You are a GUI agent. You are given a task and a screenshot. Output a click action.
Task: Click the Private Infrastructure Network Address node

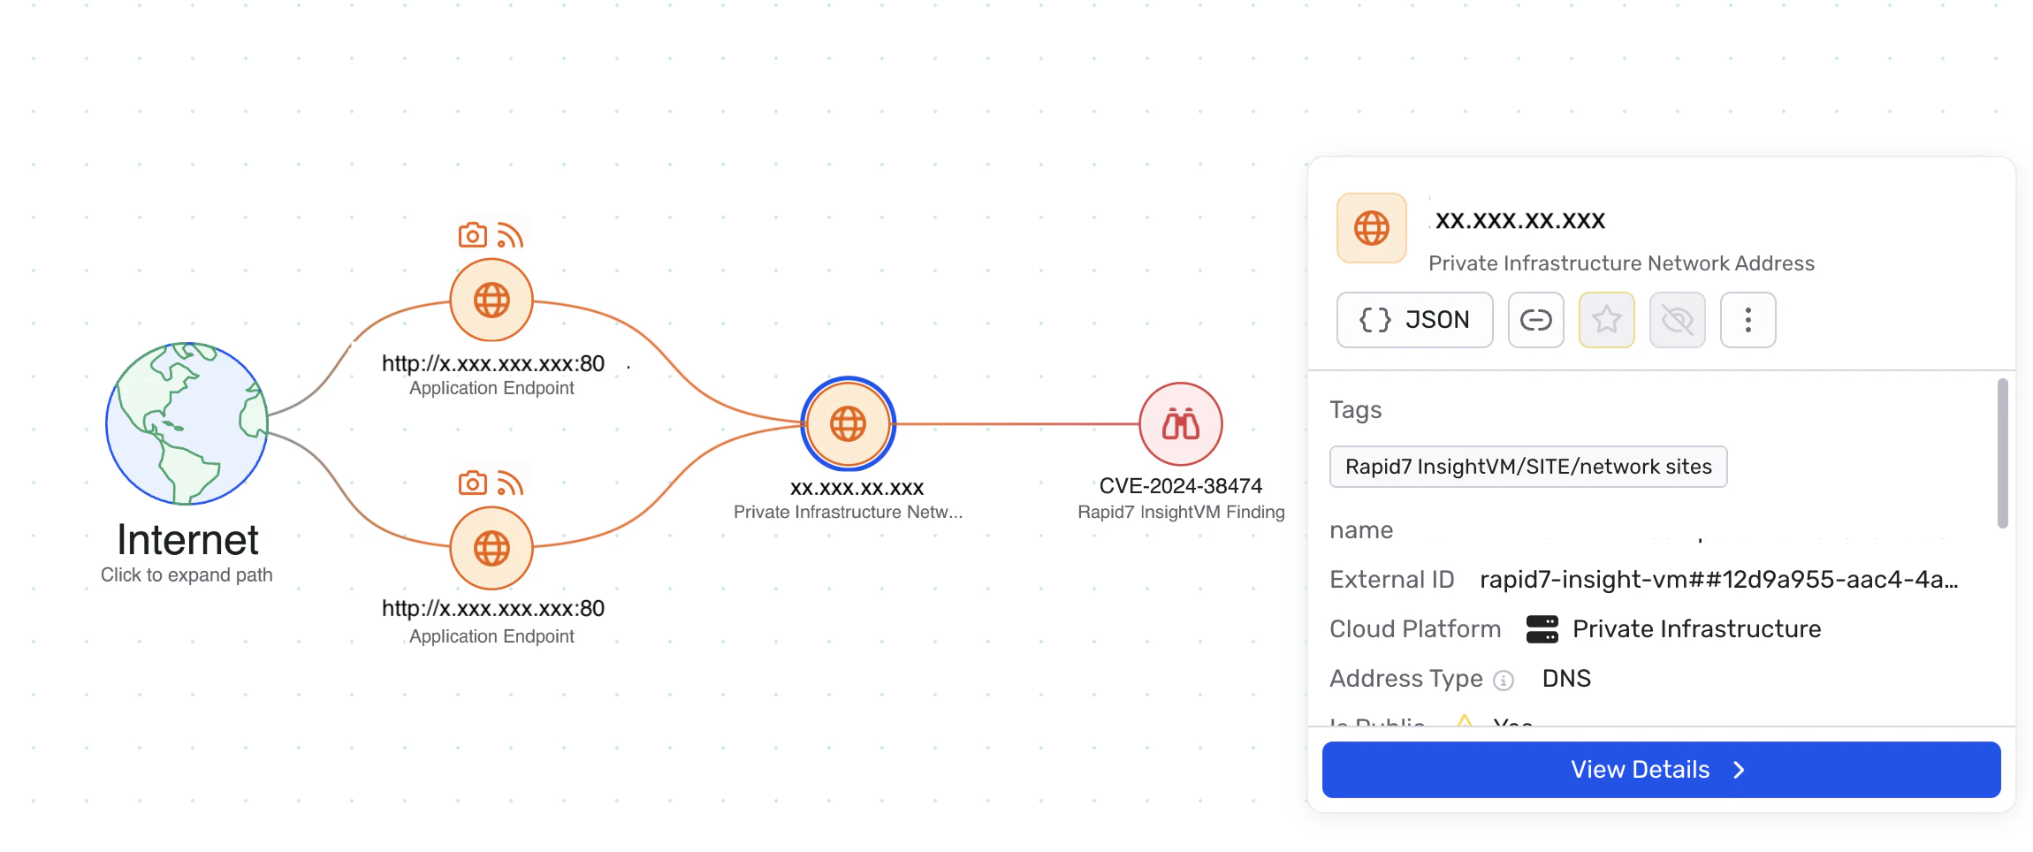click(848, 424)
